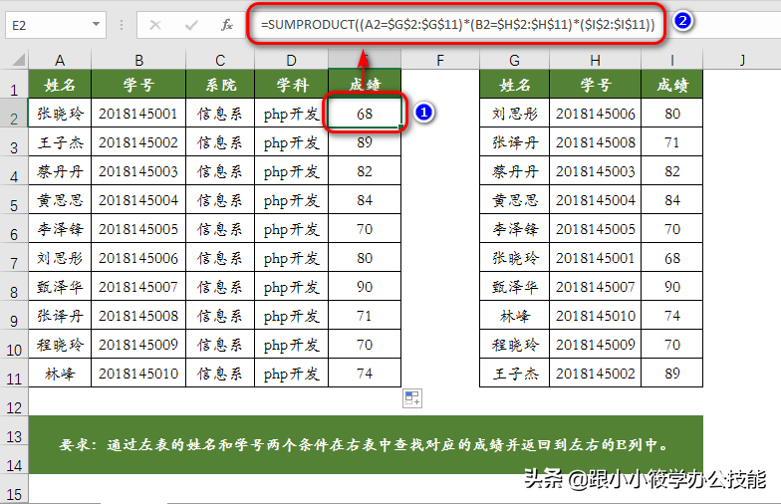
Task: Click cell G7 with 张晓玲
Action: [x=514, y=258]
